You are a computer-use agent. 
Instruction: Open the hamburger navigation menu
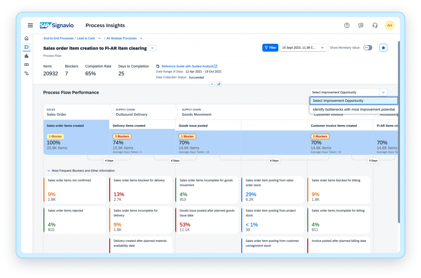[x=30, y=25]
